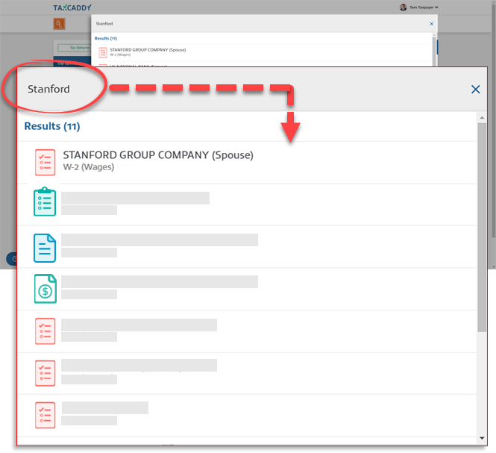This screenshot has width=496, height=453.
Task: Click the small red W-2 icon in background list
Action: click(x=103, y=52)
